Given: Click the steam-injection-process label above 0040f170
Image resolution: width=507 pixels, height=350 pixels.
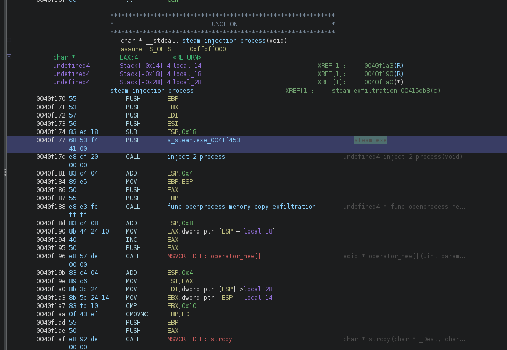Looking at the screenshot, I should click(x=152, y=91).
